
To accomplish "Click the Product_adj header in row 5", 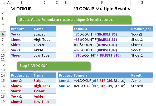I will coord(142,29).
